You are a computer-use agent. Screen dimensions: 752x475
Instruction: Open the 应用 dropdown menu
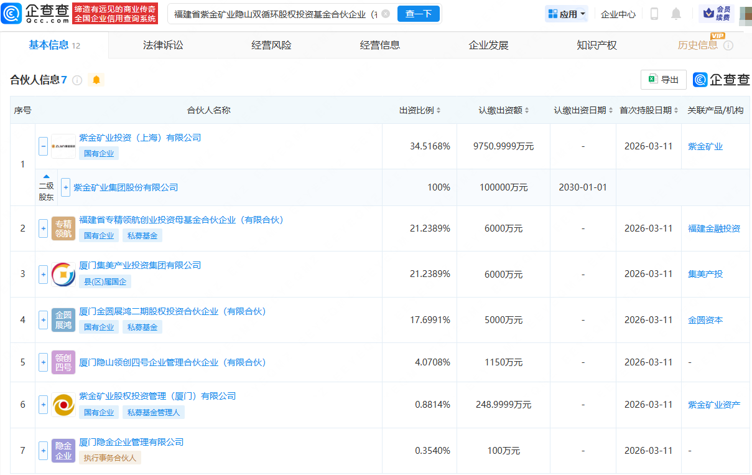coord(567,14)
